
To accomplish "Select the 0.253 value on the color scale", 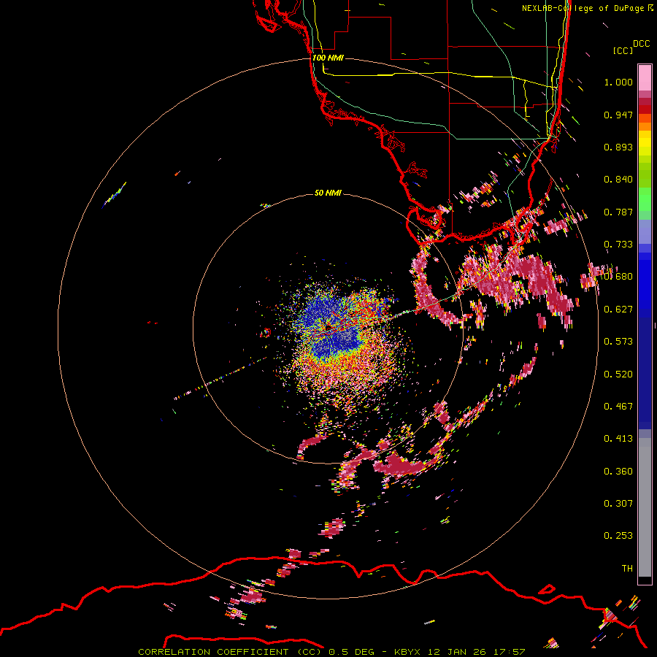I will click(x=618, y=536).
